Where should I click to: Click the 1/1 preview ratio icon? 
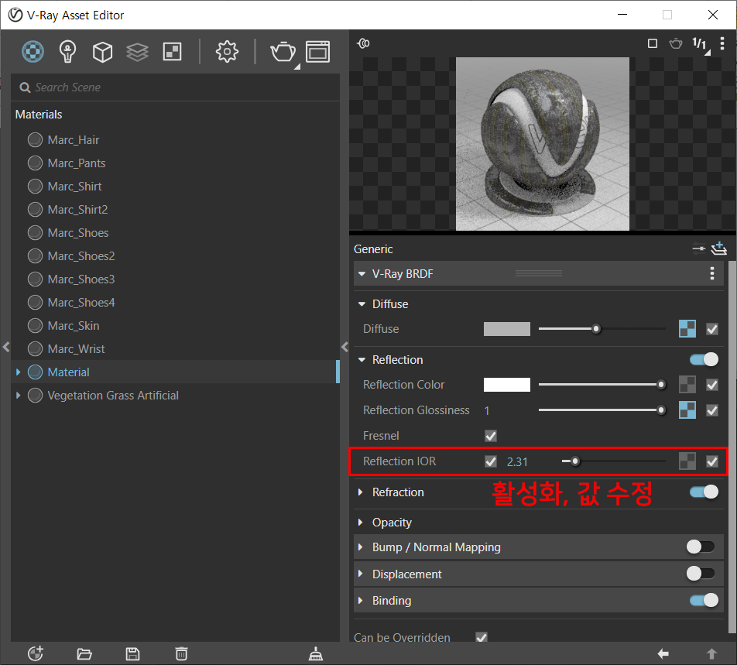tap(700, 43)
